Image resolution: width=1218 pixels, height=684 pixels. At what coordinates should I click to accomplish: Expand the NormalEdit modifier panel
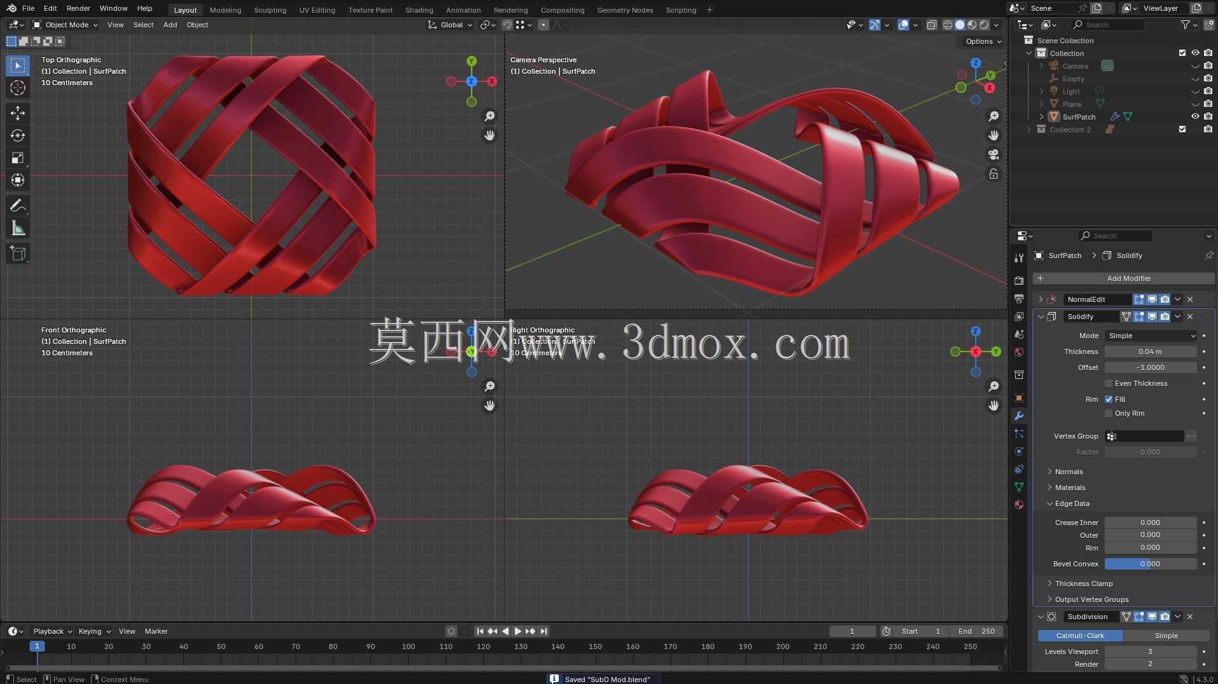pos(1041,299)
